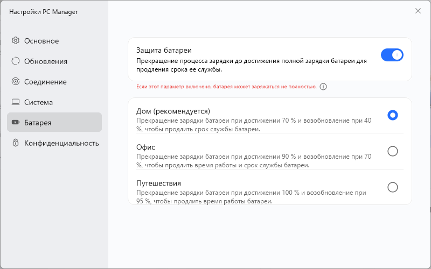Select the Дом (рекомендуется) radio button

(393, 115)
